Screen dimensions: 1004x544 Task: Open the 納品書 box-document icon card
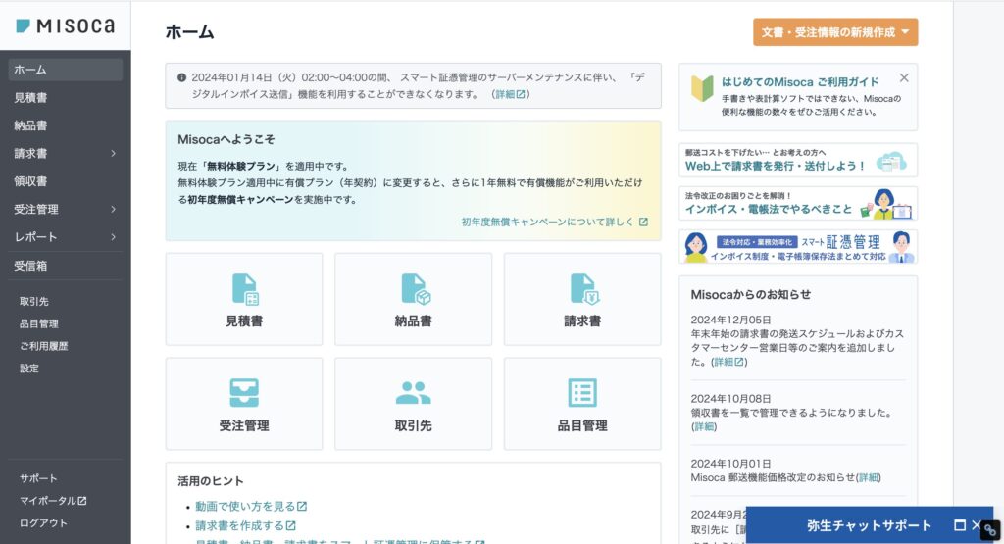413,299
